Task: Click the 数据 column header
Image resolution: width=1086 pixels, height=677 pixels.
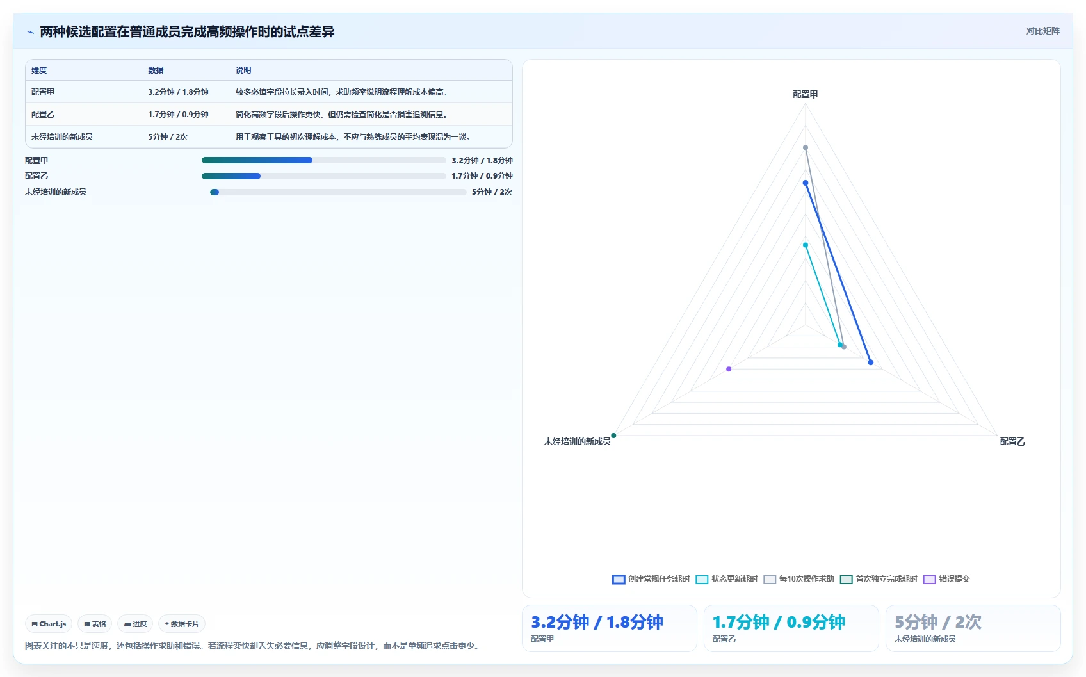Action: (156, 70)
